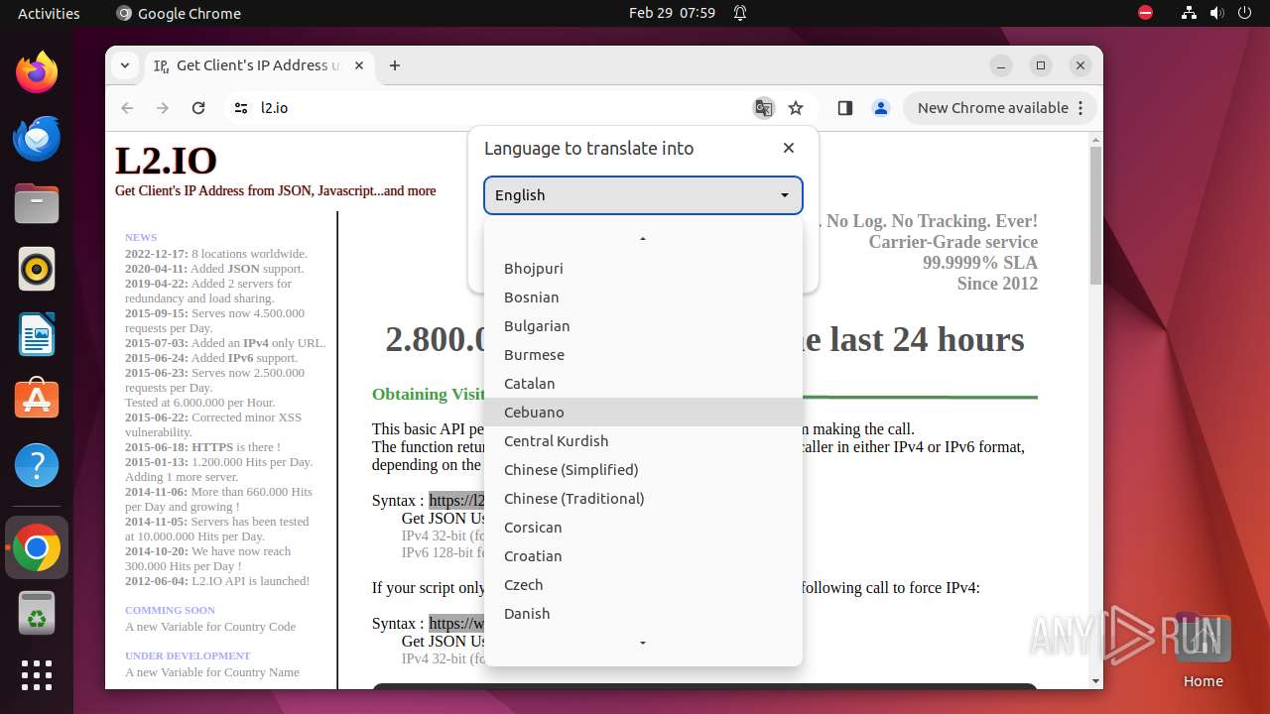Choose Catalan in the language list
1270x714 pixels.
(x=643, y=384)
